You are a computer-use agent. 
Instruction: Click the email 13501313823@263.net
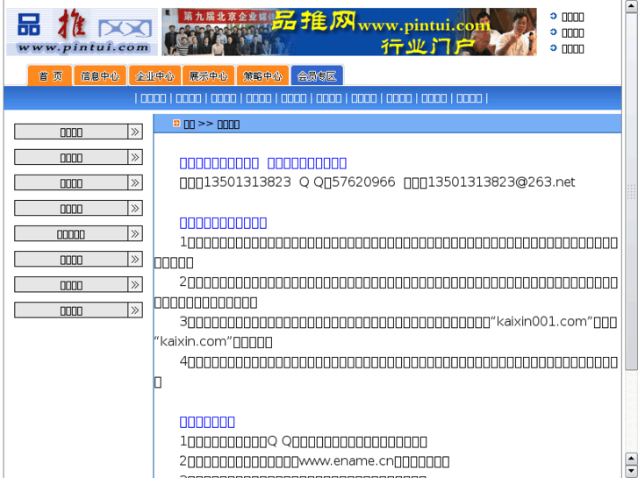click(501, 182)
